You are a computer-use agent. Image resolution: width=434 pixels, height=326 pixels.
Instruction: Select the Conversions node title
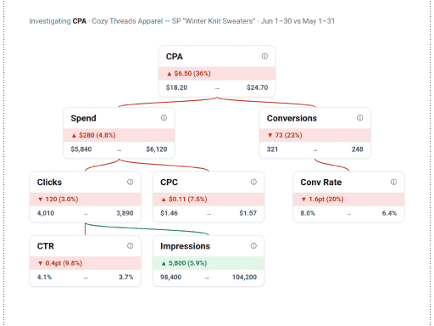[292, 118]
